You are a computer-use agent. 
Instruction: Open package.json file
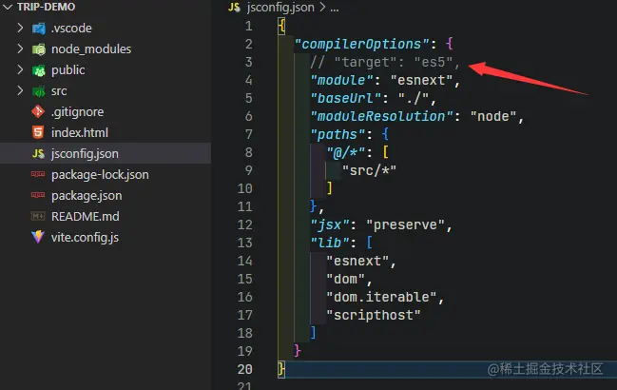point(87,196)
